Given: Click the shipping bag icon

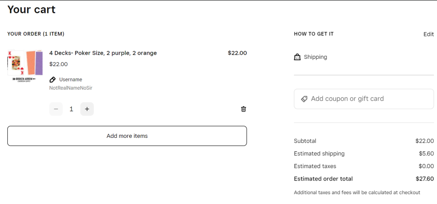Looking at the screenshot, I should click(x=297, y=57).
